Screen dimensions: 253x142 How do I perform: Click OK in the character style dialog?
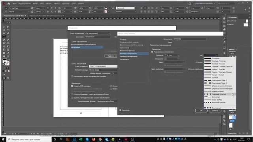[x=201, y=110]
